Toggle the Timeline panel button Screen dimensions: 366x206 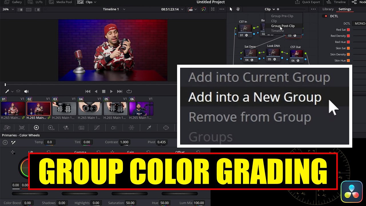tap(336, 2)
